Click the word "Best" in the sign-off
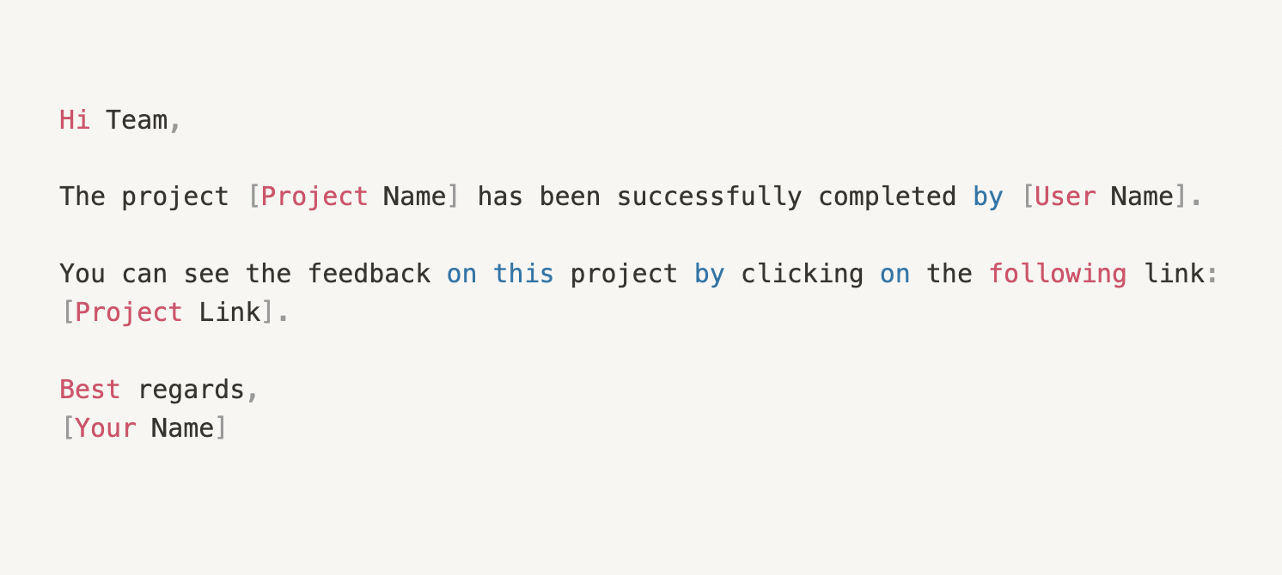The width and height of the screenshot is (1282, 575). [90, 390]
